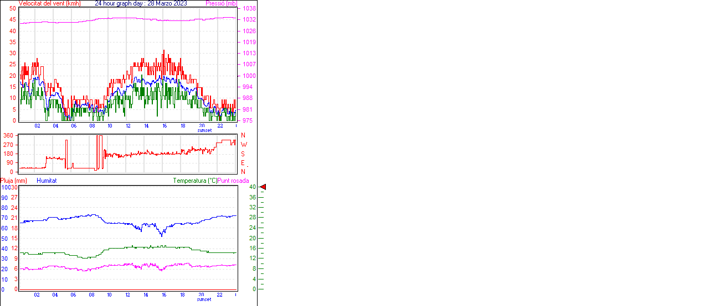Click the 50 tick on wind speed axis
Screen dimensions: 709x306
tap(13, 8)
